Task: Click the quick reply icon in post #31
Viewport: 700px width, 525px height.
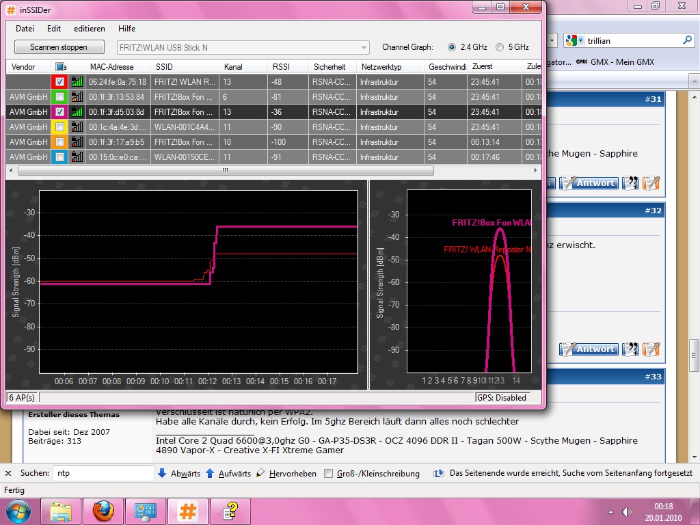Action: click(651, 183)
